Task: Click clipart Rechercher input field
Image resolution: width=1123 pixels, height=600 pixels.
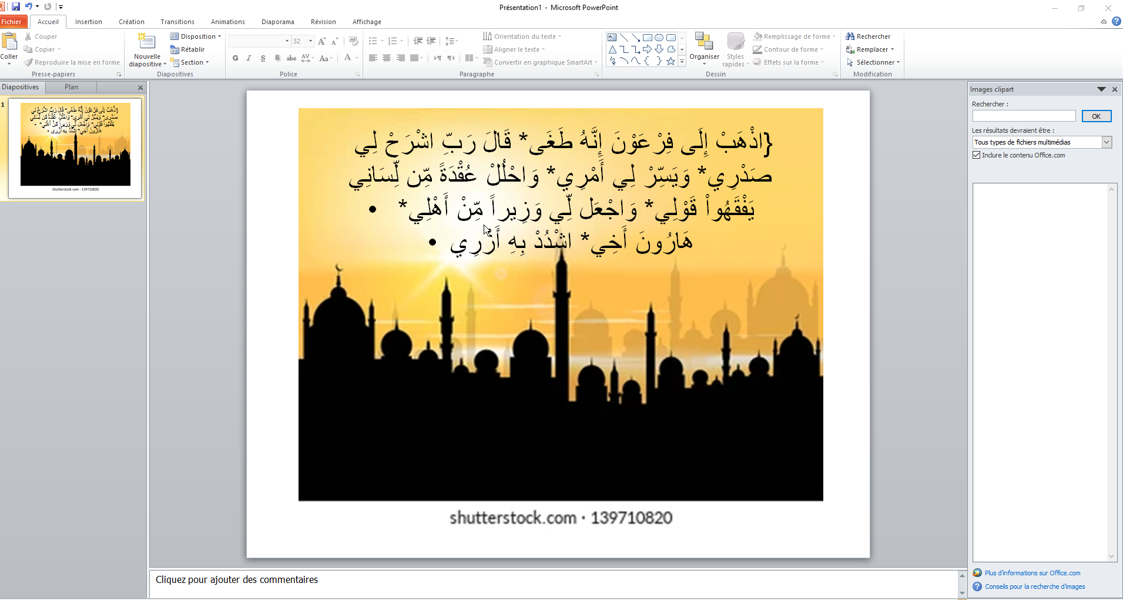Action: coord(1024,116)
